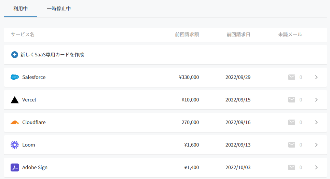Sort by 前回請求額 column header
Image resolution: width=330 pixels, height=179 pixels.
[x=187, y=35]
